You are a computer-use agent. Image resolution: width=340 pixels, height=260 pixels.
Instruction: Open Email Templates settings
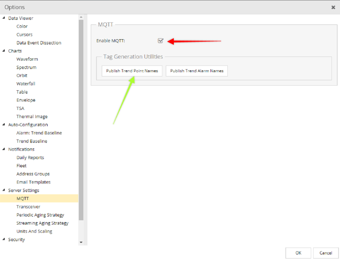(x=33, y=182)
